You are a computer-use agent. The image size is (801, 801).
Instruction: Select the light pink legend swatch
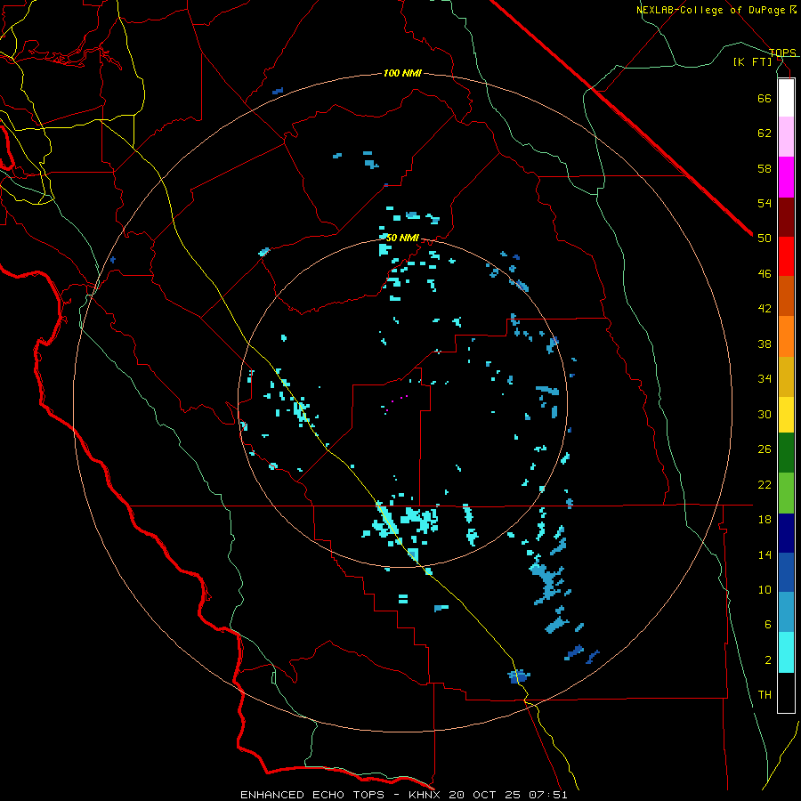click(786, 137)
